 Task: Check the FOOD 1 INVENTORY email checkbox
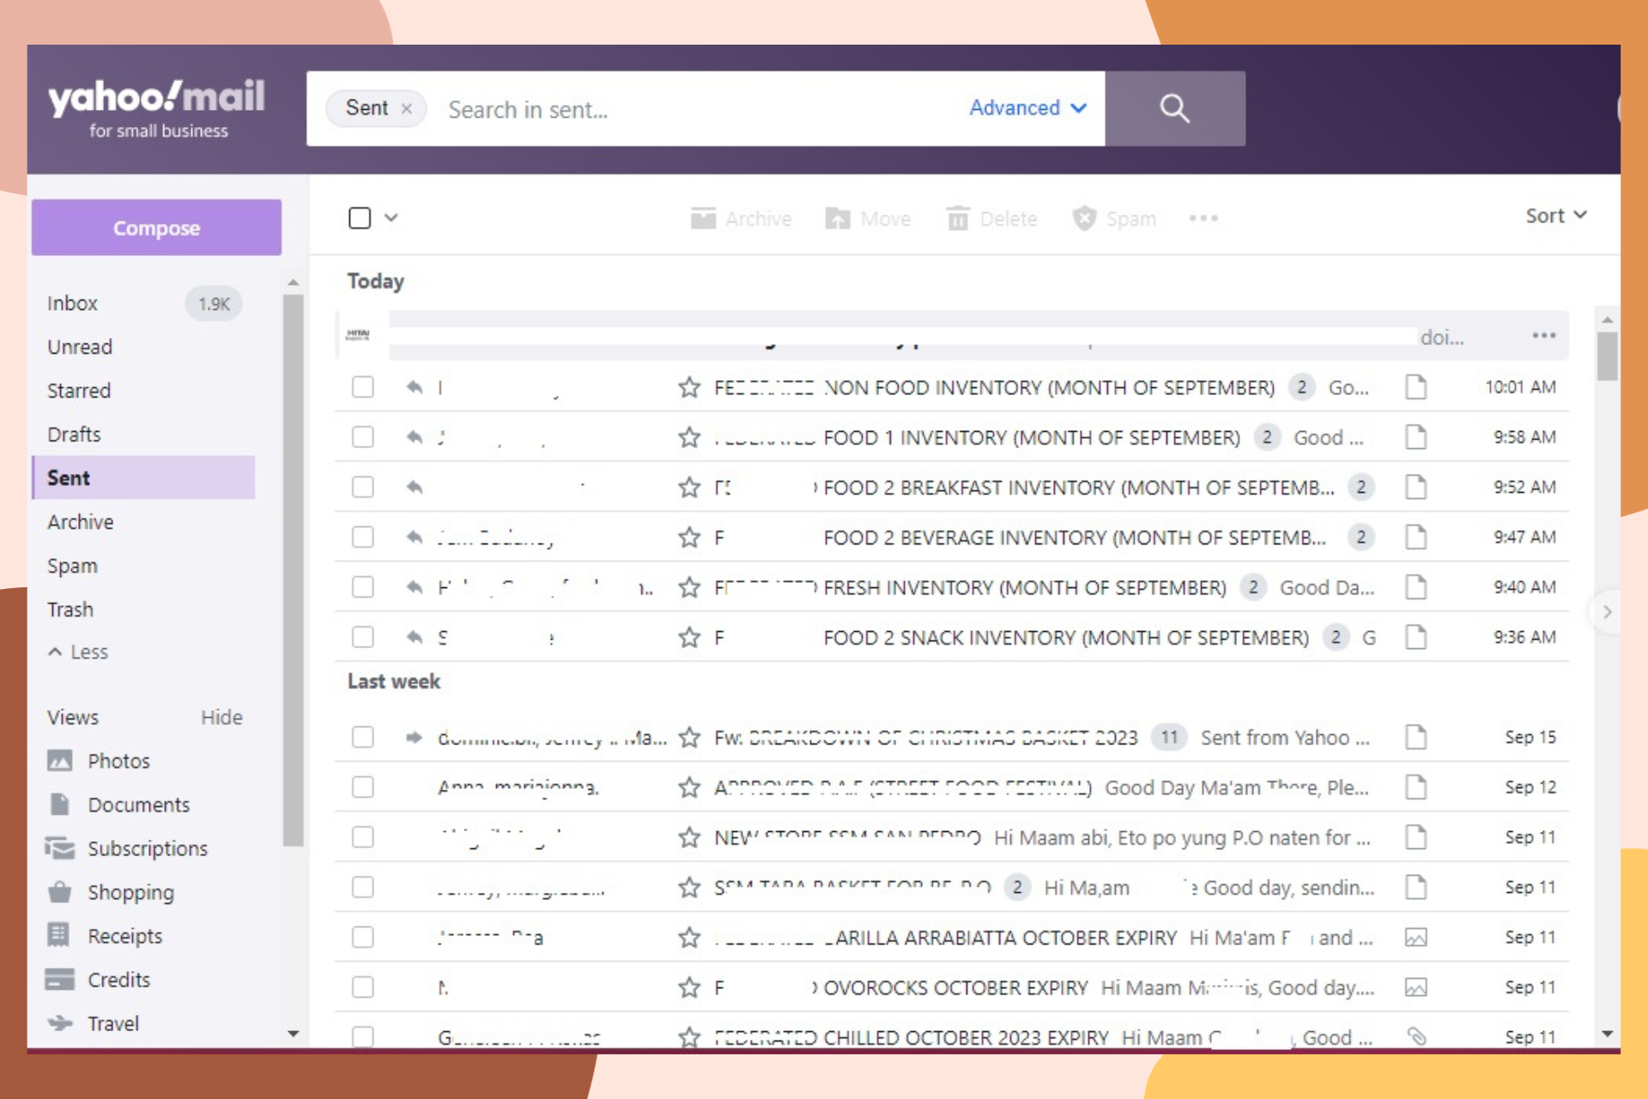pos(363,437)
